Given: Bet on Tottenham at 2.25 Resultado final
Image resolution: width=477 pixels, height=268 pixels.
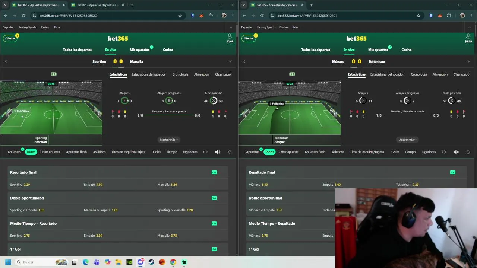Looking at the screenshot, I should click(x=407, y=185).
